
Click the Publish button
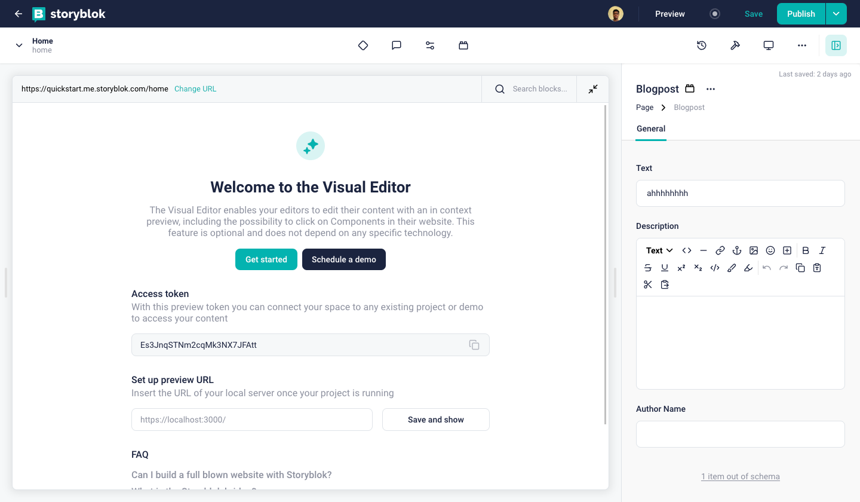click(x=801, y=14)
